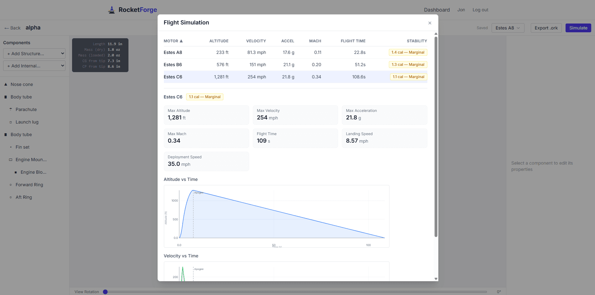Select the Launch lug icon
Image resolution: width=595 pixels, height=295 pixels.
pyautogui.click(x=10, y=122)
